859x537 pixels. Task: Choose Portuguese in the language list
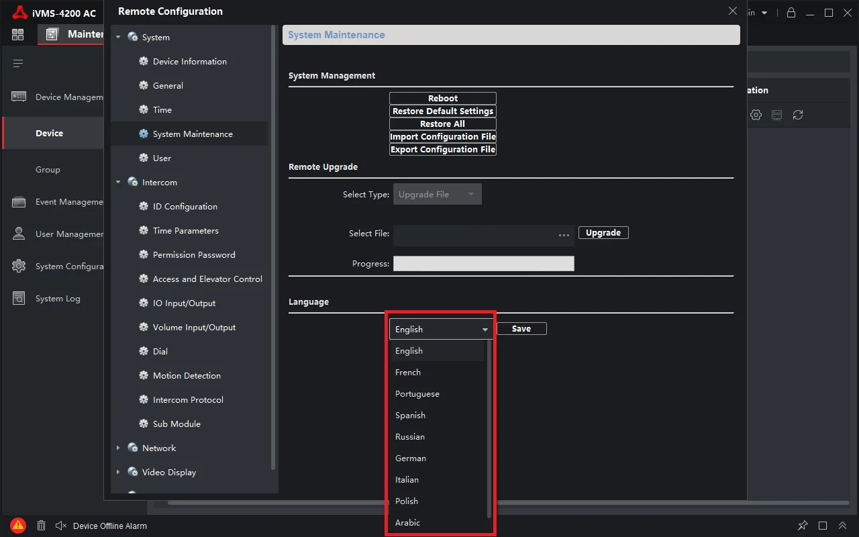[x=438, y=394]
